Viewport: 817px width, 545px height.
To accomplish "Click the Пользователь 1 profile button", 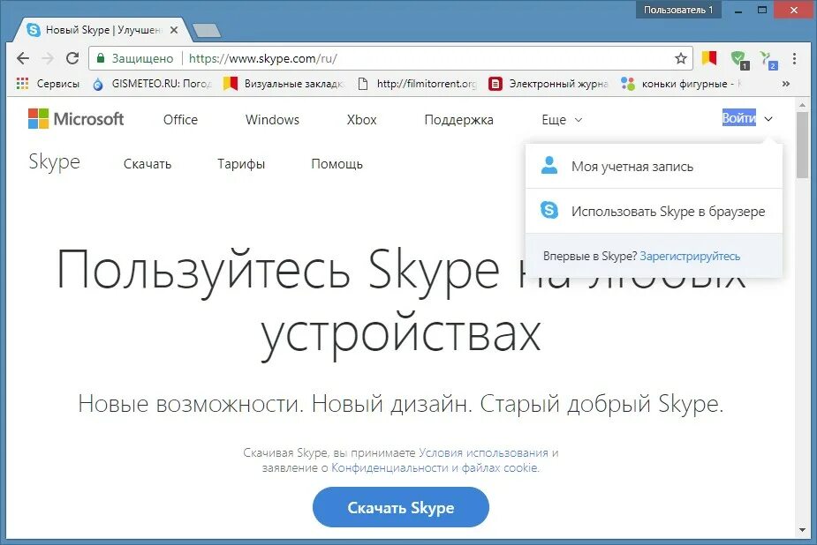I will click(x=677, y=10).
